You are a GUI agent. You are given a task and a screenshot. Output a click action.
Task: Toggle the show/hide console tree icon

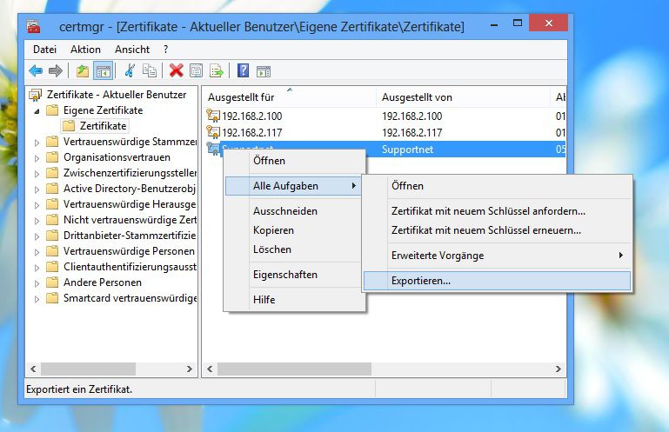pos(104,70)
